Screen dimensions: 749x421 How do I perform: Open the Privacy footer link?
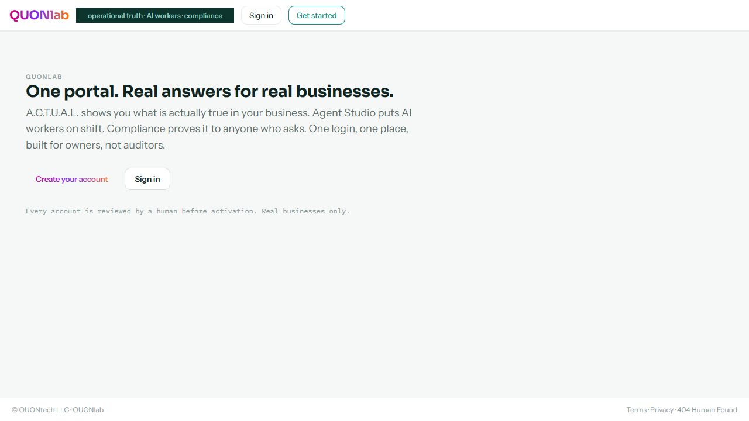point(662,410)
